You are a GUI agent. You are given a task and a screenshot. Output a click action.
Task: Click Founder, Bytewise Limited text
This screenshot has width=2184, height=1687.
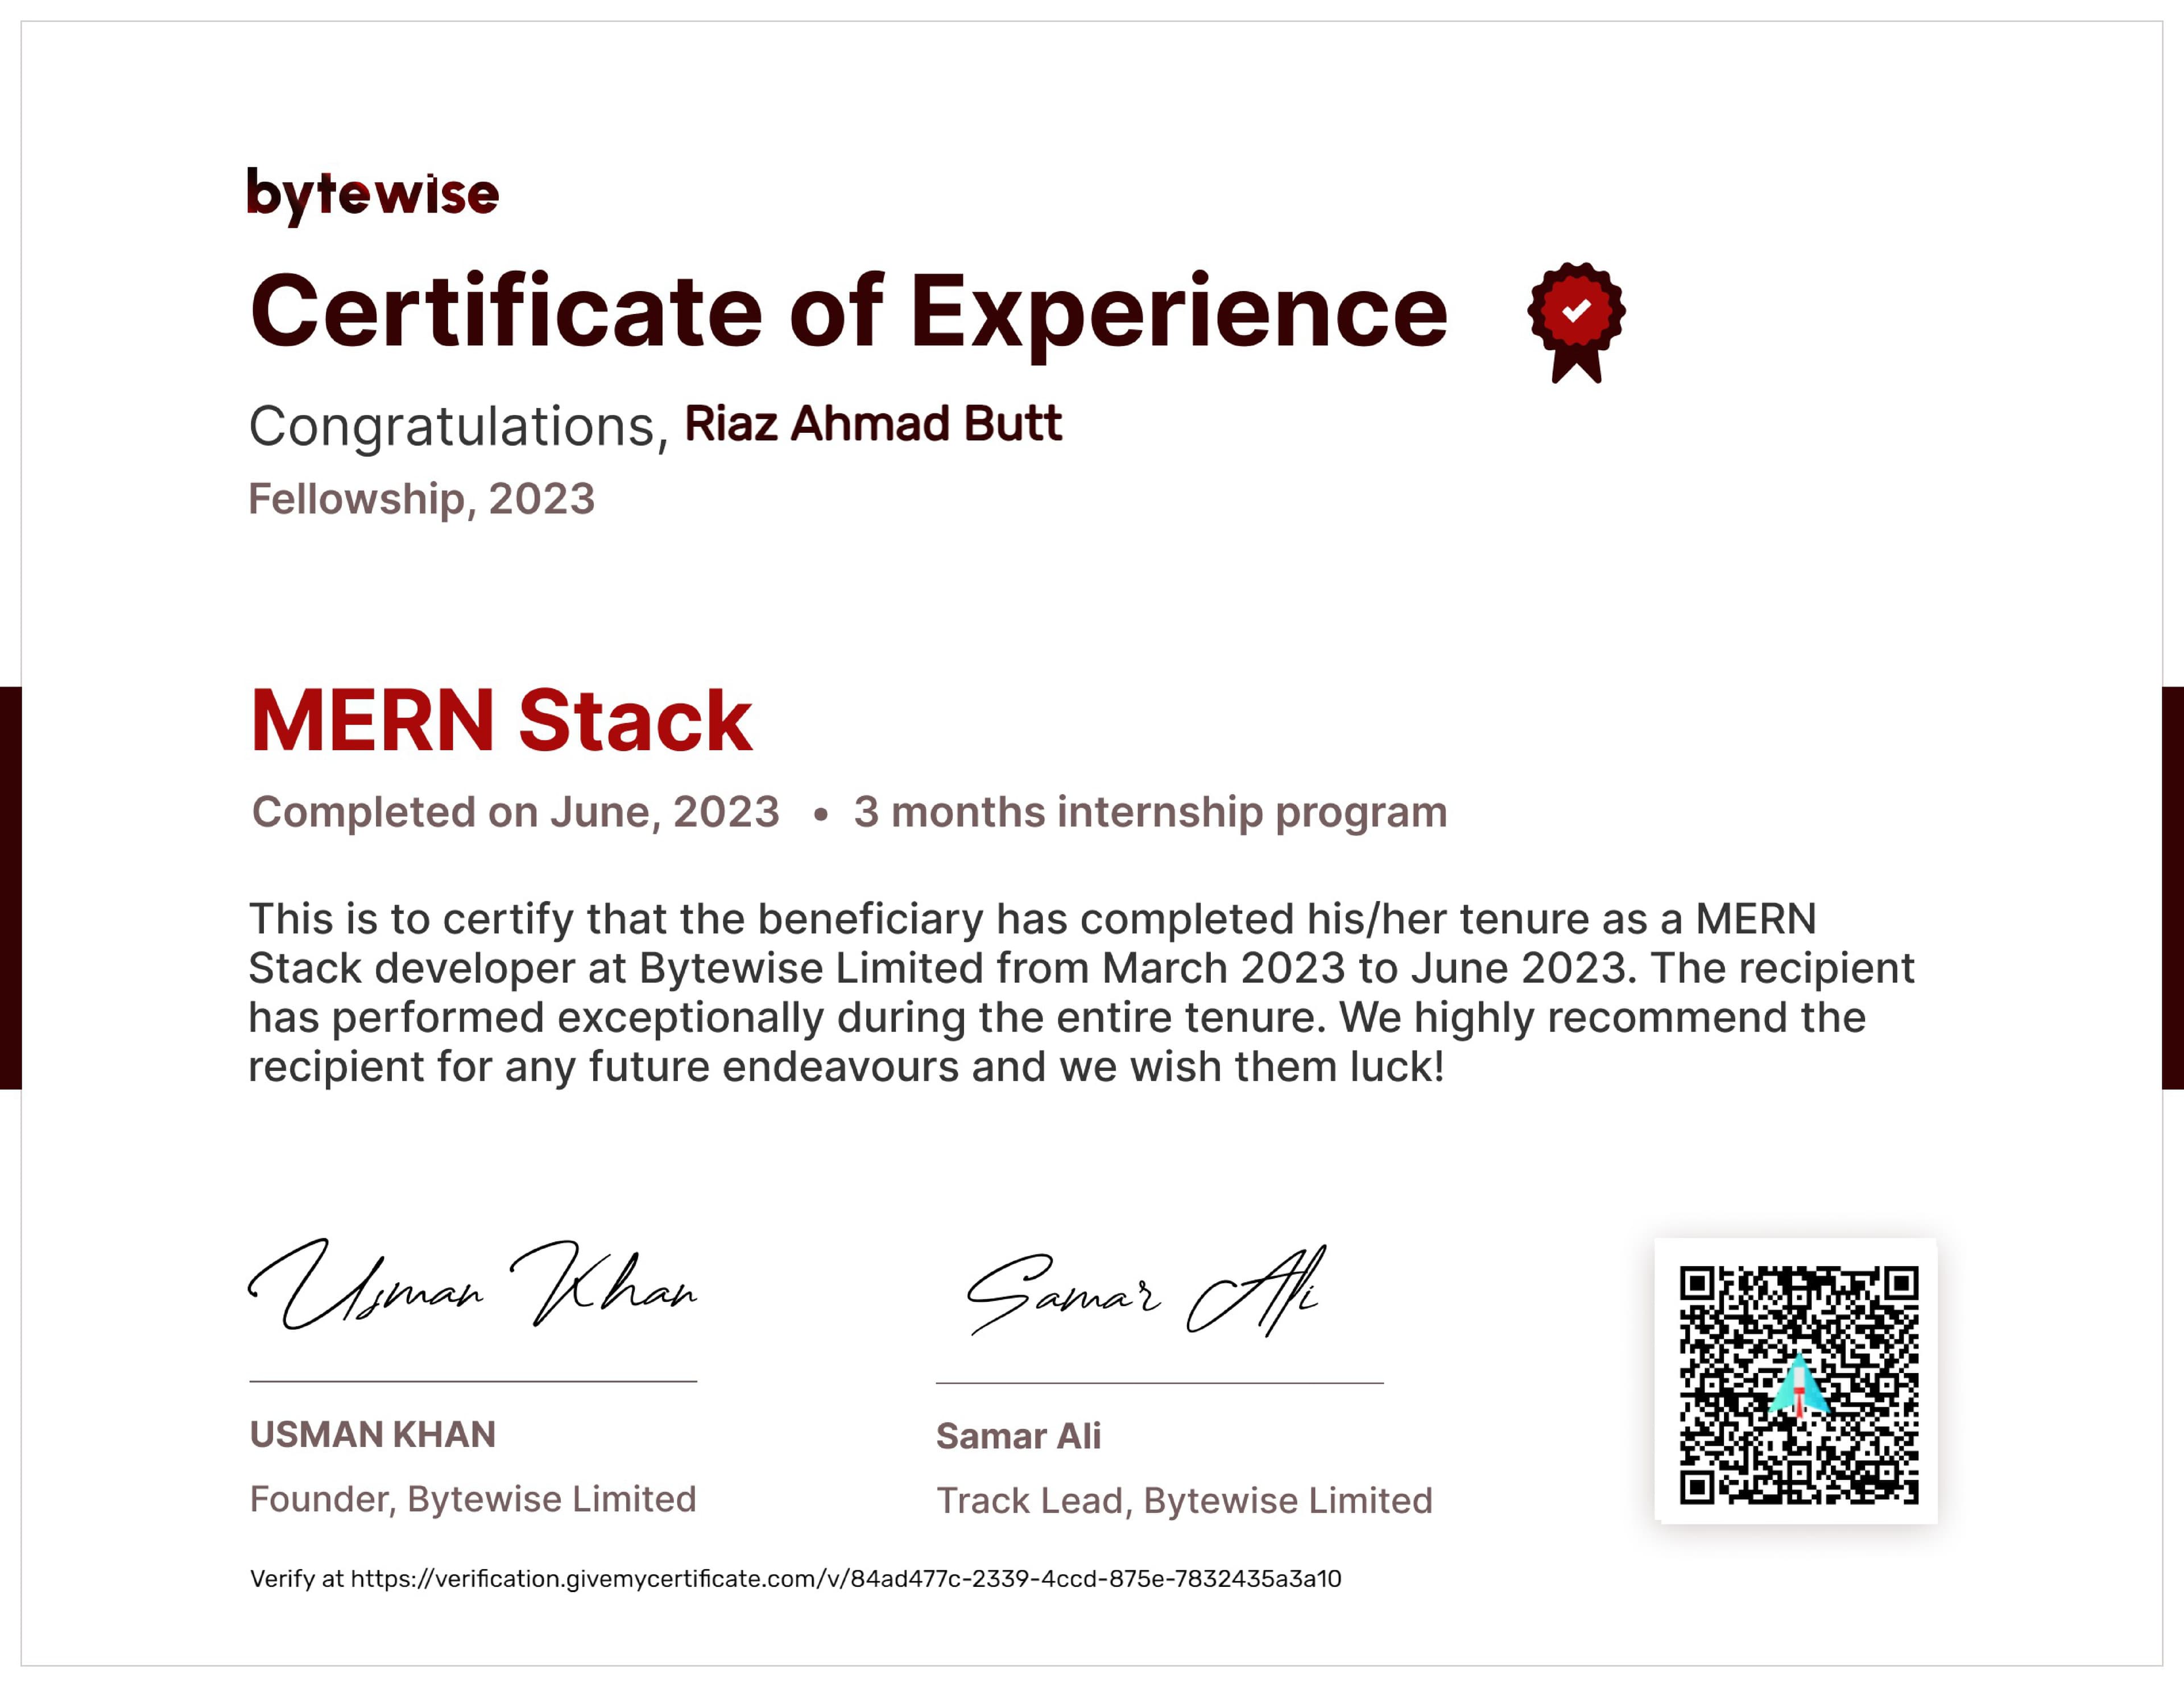point(473,1499)
